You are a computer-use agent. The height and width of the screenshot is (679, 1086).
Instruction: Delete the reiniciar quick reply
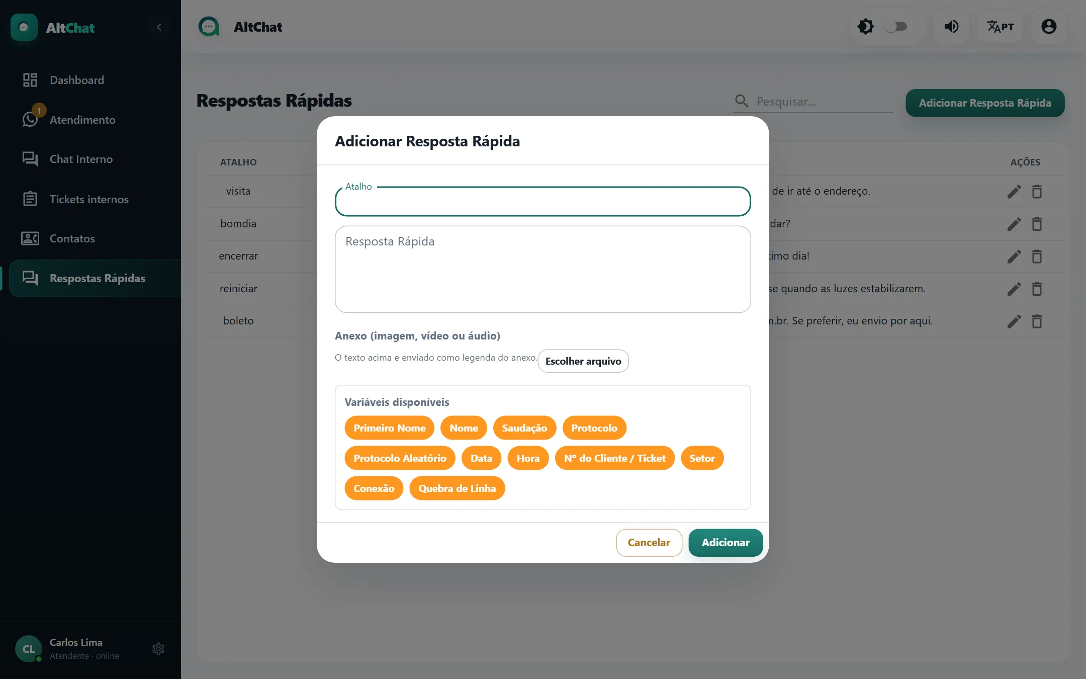1037,289
